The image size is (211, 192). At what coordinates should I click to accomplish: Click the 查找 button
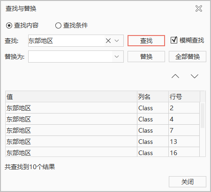pyautogui.click(x=146, y=41)
